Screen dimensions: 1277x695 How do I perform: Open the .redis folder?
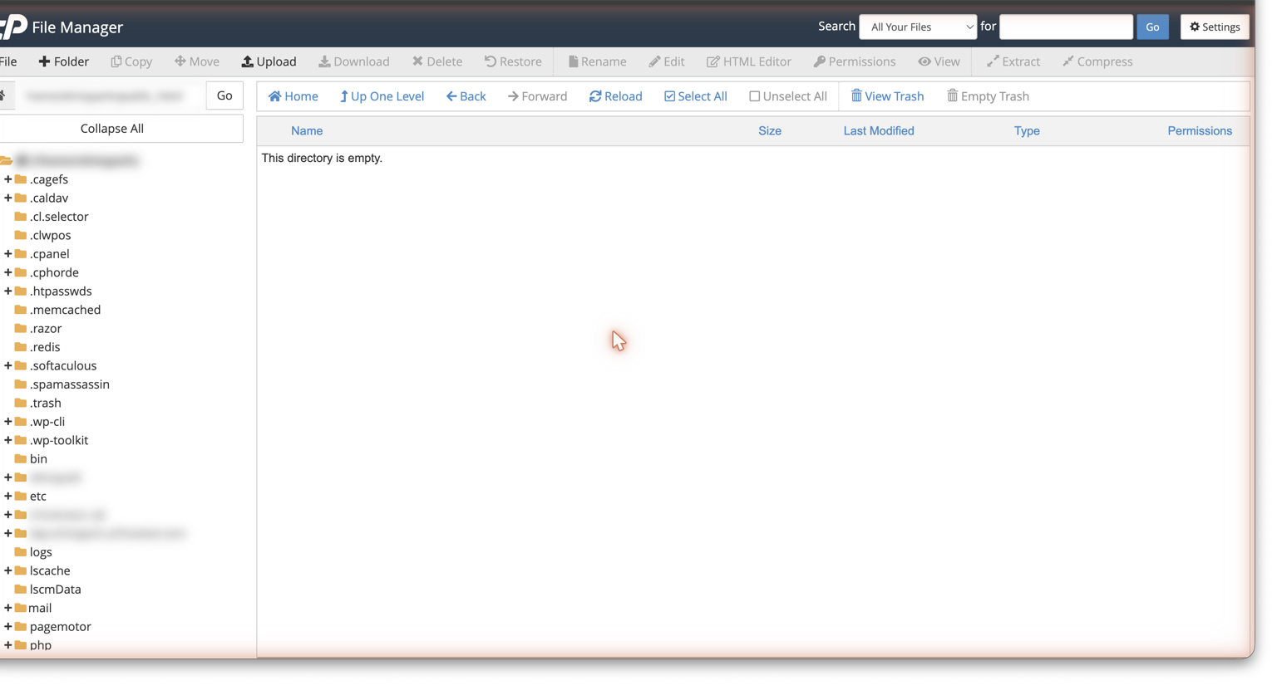(x=37, y=347)
